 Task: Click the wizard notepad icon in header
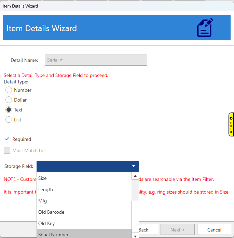205,28
